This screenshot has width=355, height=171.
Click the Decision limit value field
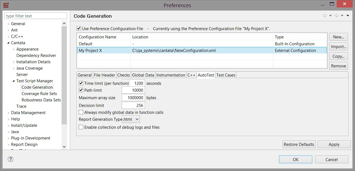pyautogui.click(x=133, y=105)
